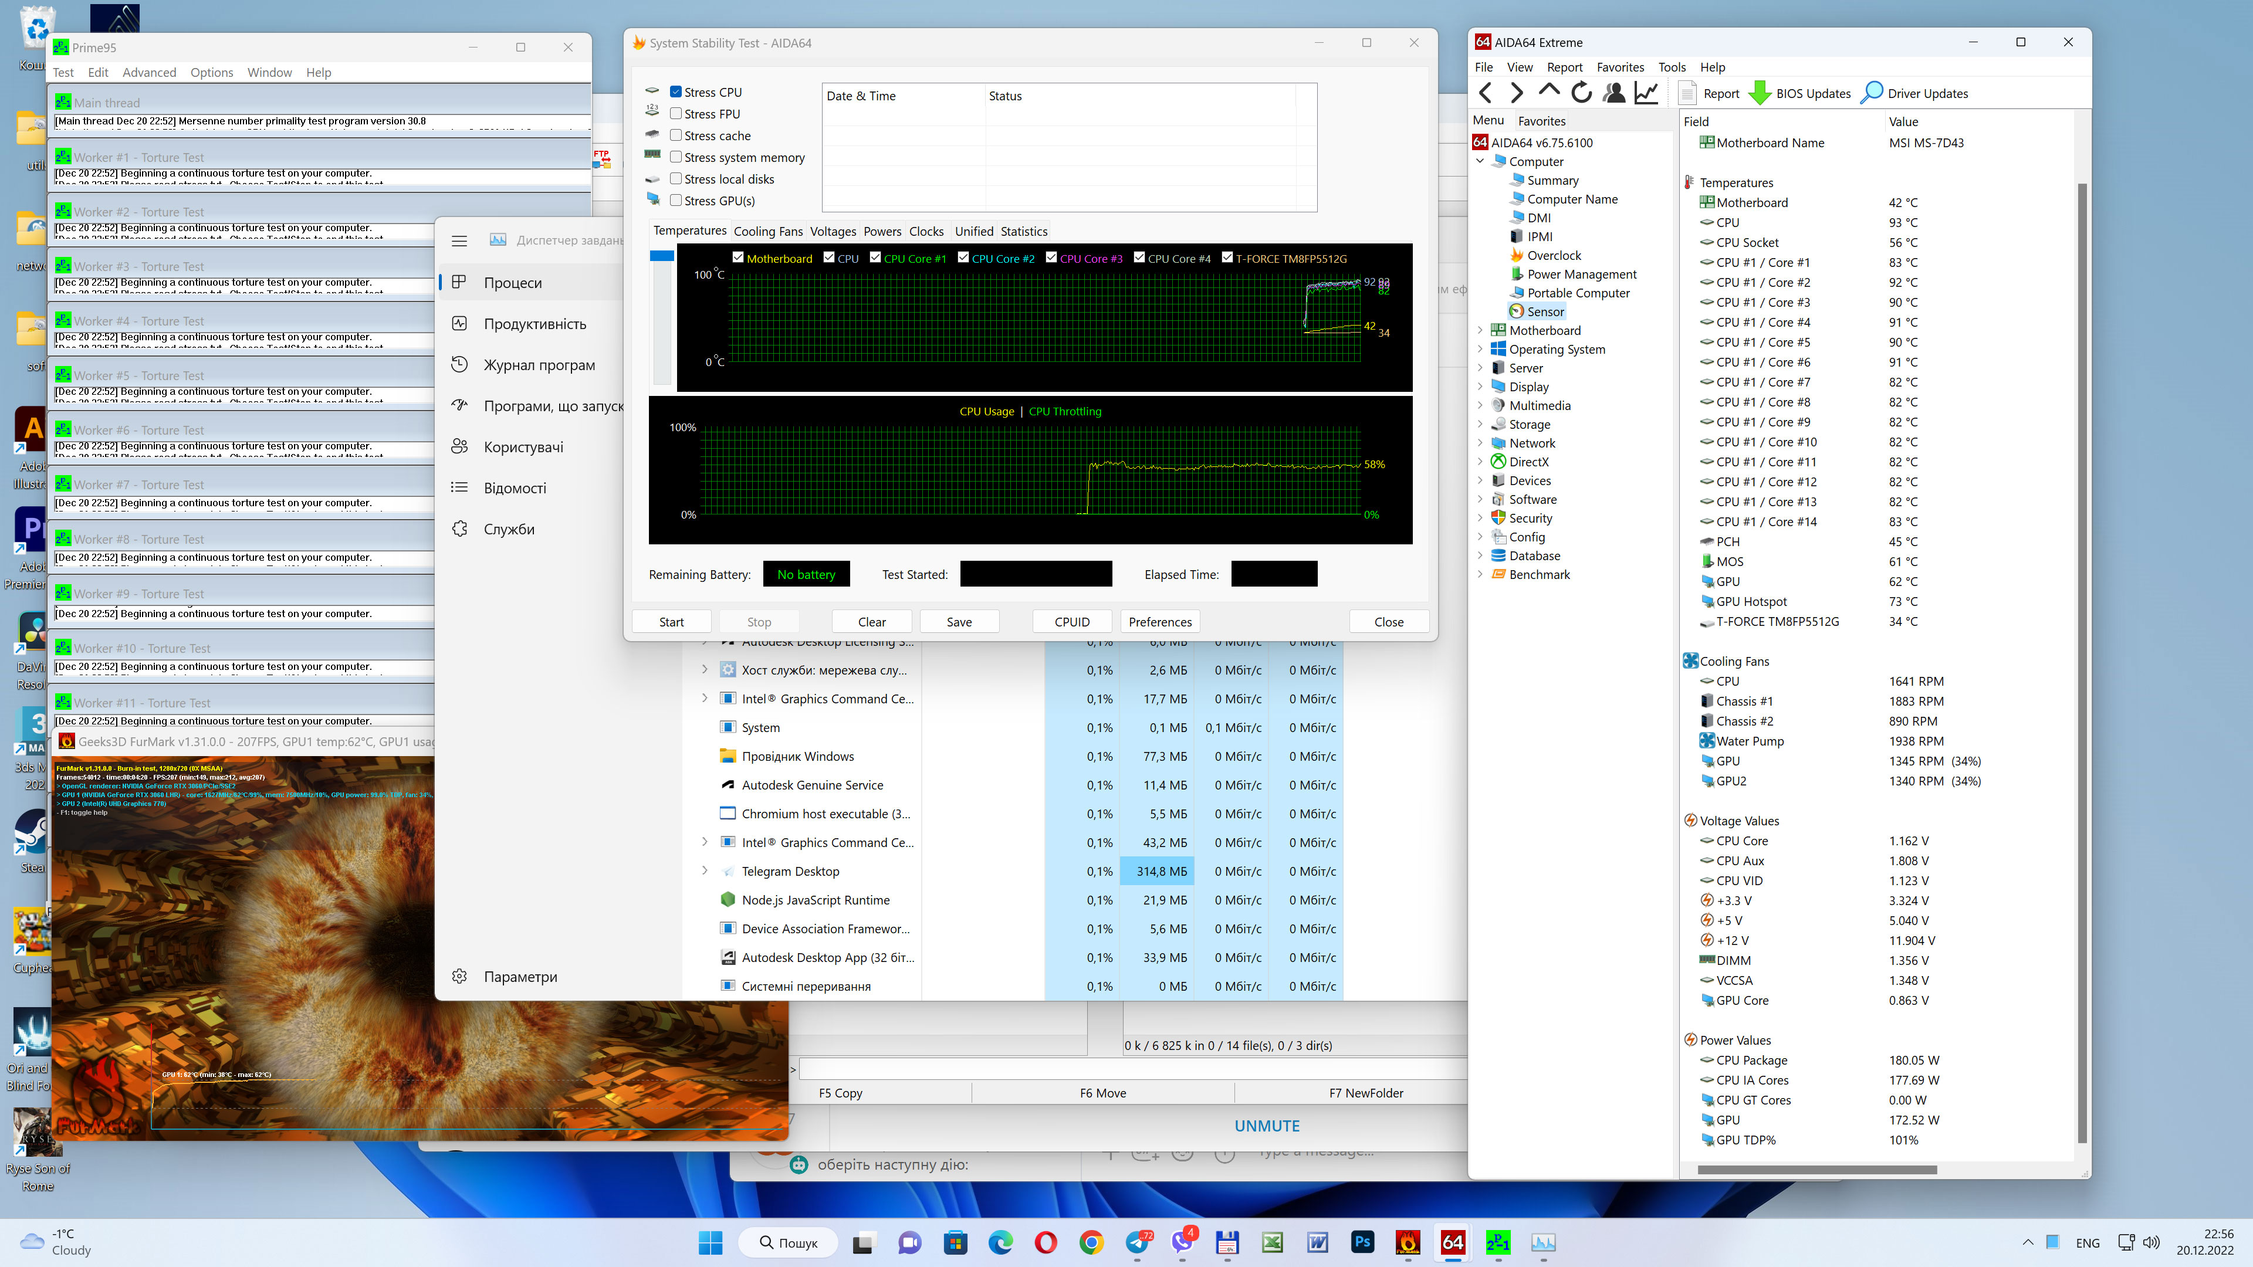
Task: Open CPUID from Stability Test
Action: pos(1073,622)
